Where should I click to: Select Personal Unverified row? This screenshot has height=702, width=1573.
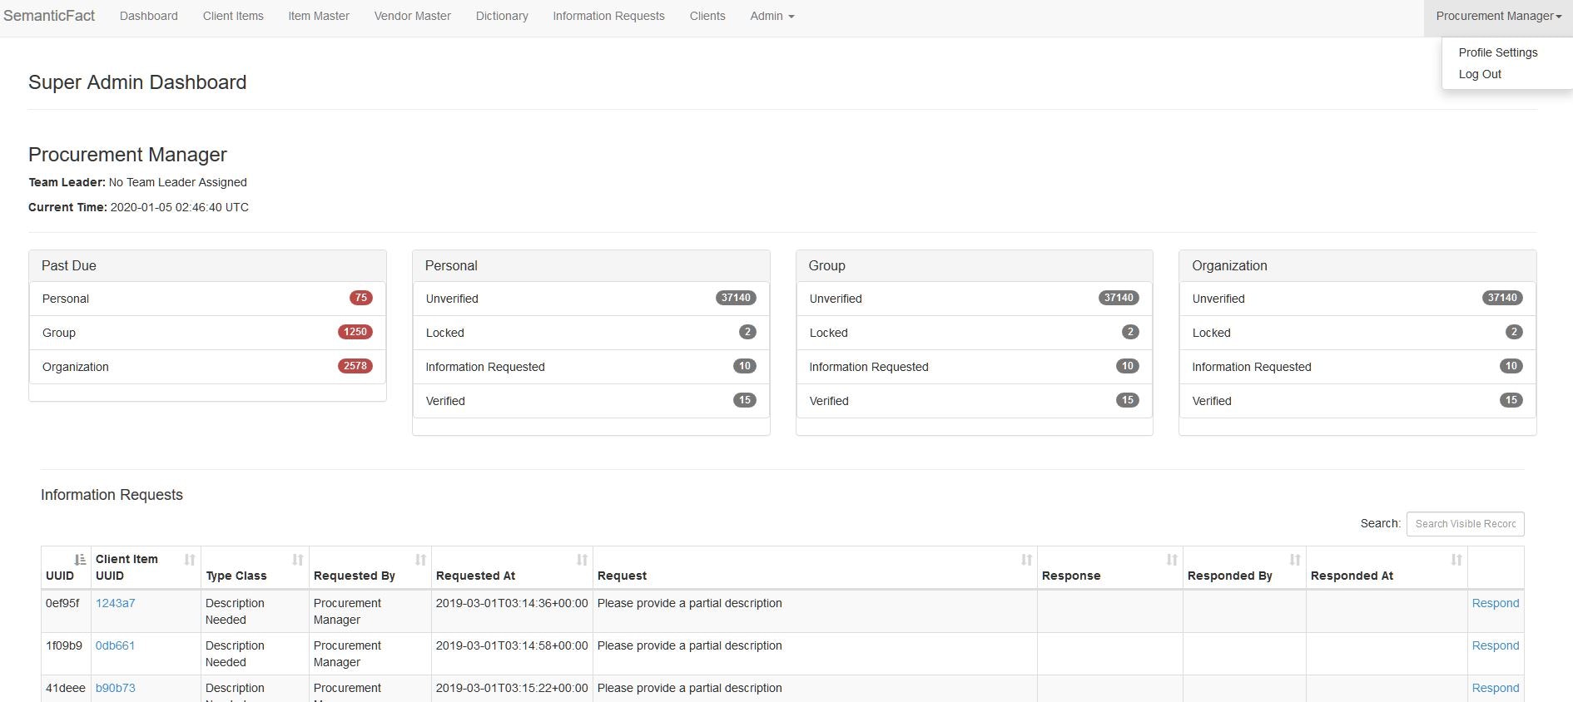point(591,299)
